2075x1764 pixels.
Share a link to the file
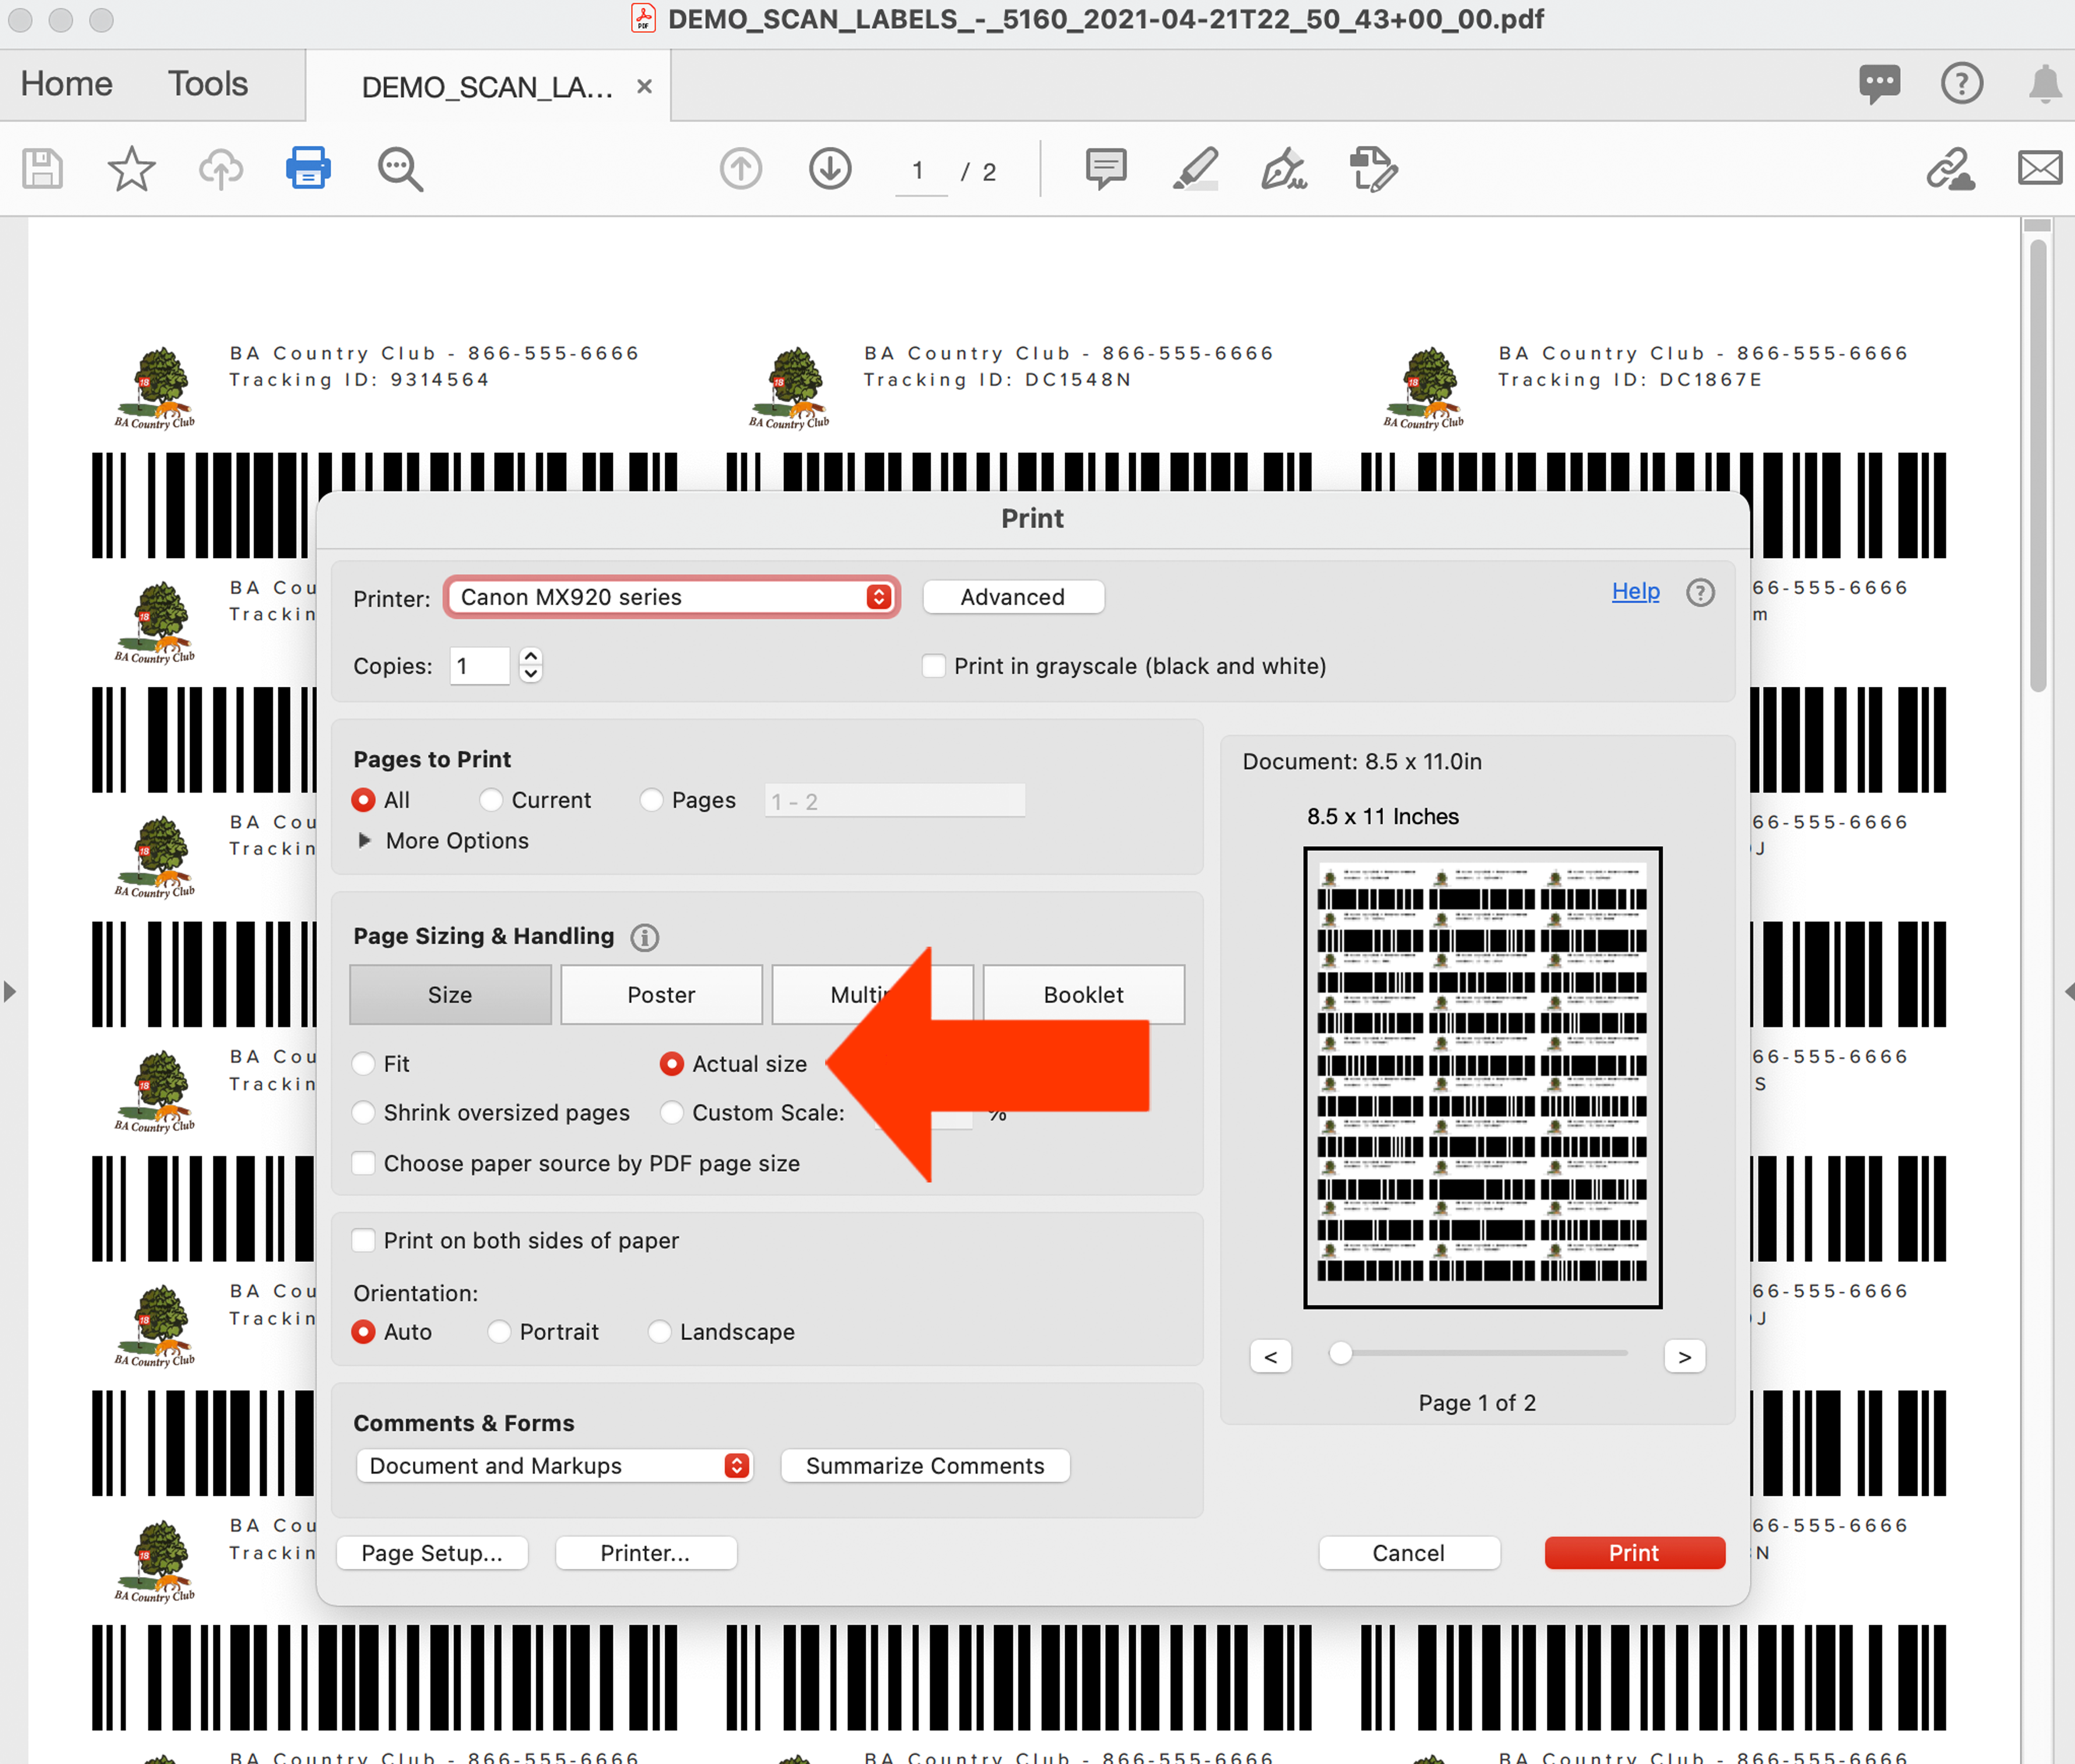pyautogui.click(x=1950, y=169)
